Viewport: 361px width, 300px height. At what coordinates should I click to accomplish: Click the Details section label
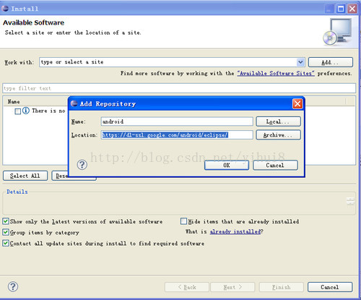[x=17, y=192]
